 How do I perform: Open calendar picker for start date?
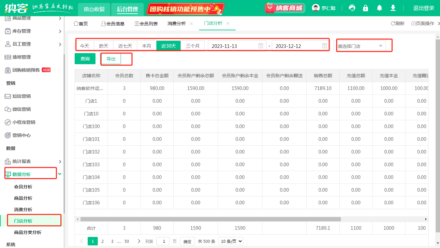pyautogui.click(x=261, y=46)
